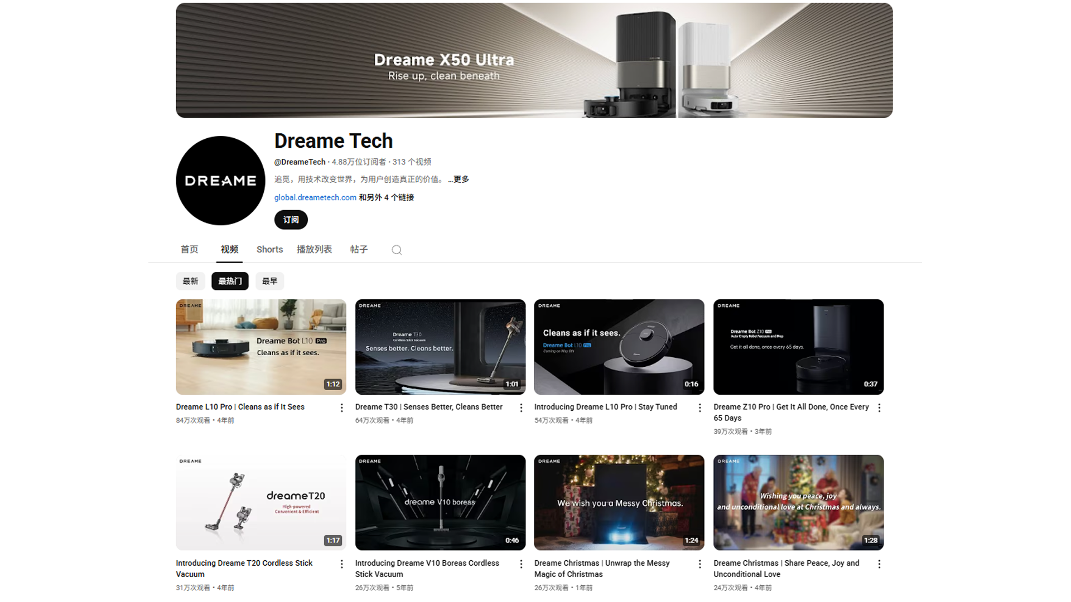Open options for Share Peace, Joy video
This screenshot has width=1071, height=602.
(x=879, y=564)
